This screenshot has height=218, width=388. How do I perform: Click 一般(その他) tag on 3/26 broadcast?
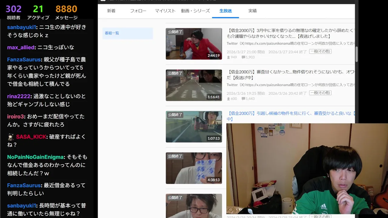(320, 93)
